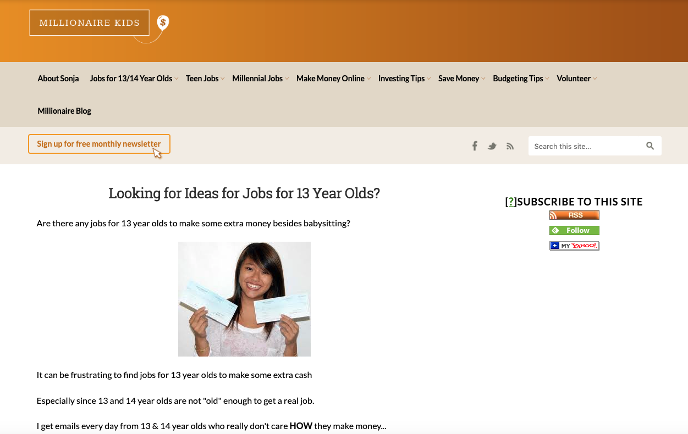Open the Twitter bird icon
The width and height of the screenshot is (688, 434).
click(492, 146)
